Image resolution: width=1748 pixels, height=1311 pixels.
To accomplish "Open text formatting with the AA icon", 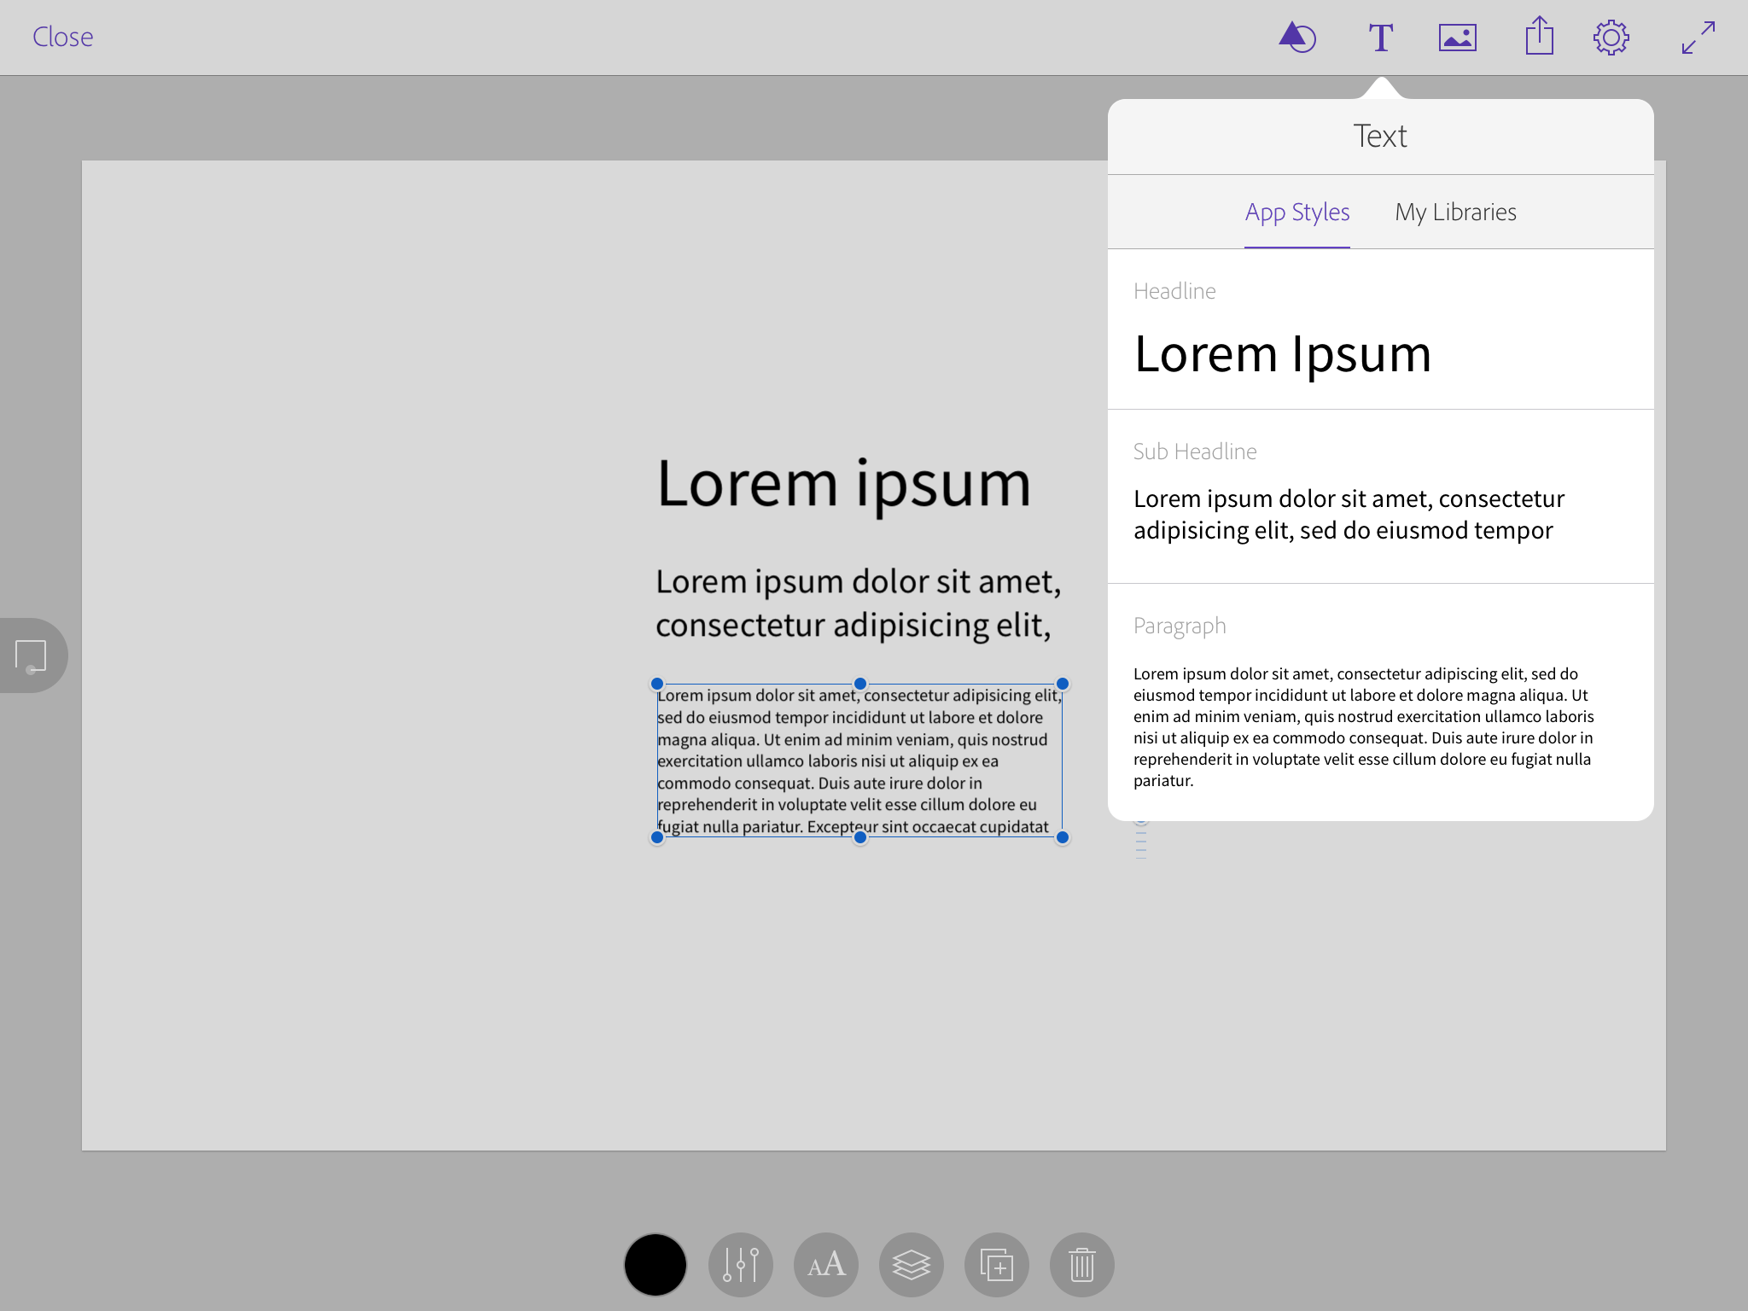I will [825, 1264].
